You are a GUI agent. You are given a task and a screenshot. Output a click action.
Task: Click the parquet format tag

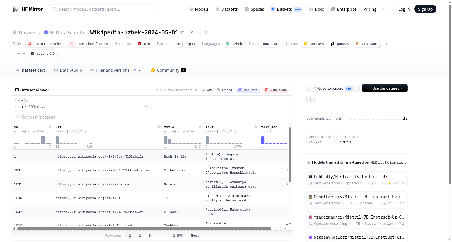tap(186, 44)
